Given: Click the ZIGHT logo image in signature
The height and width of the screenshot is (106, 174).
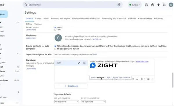Looking at the screenshot, I should (104, 66).
